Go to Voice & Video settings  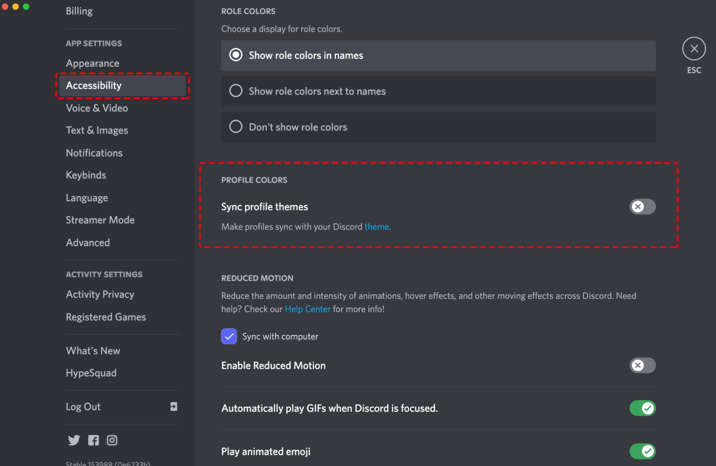coord(97,108)
